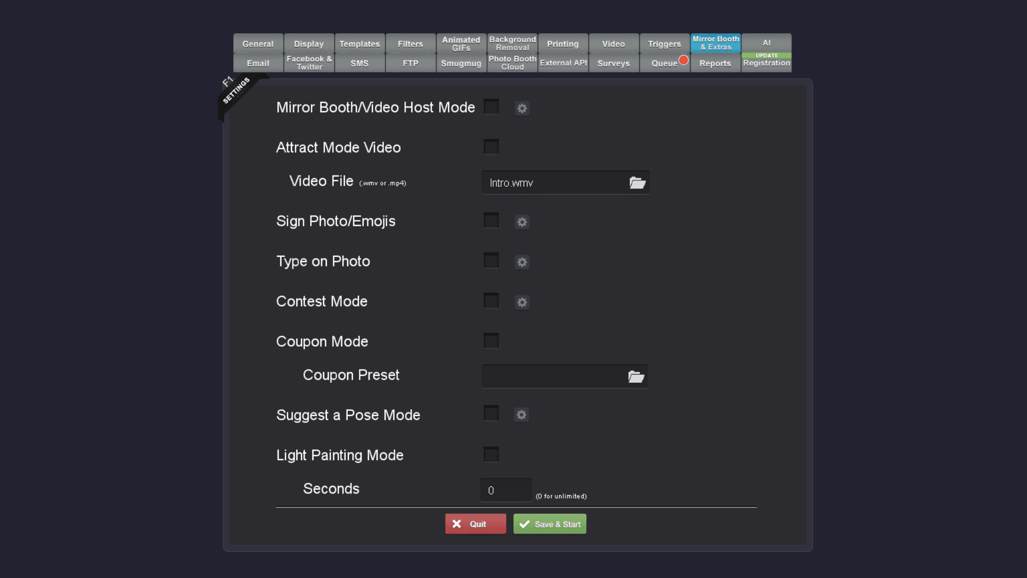1027x578 pixels.
Task: Click the red Queue status indicator dot
Action: 684,60
